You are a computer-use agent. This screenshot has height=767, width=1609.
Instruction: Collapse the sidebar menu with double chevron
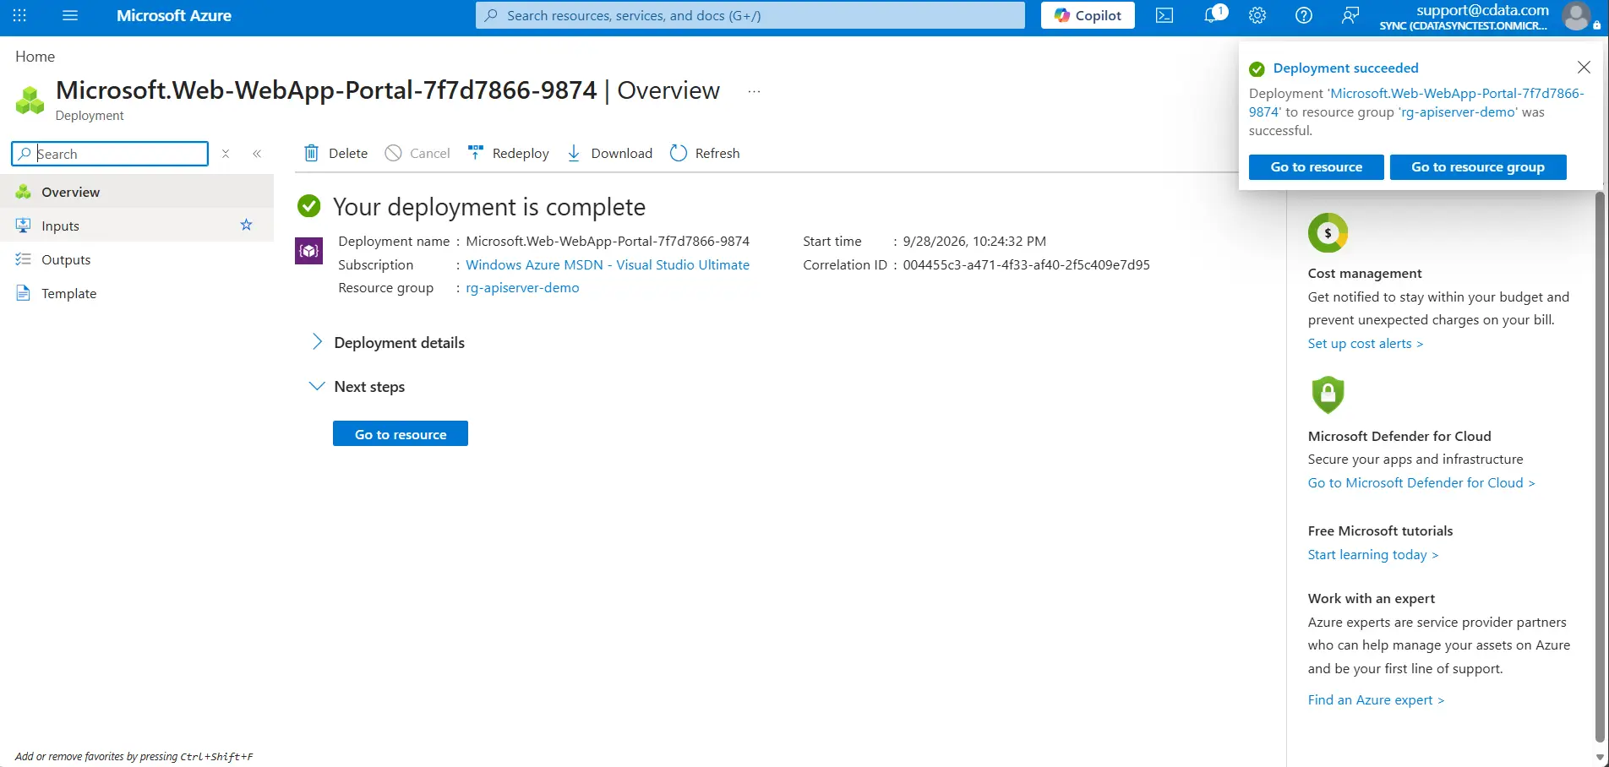pos(257,154)
